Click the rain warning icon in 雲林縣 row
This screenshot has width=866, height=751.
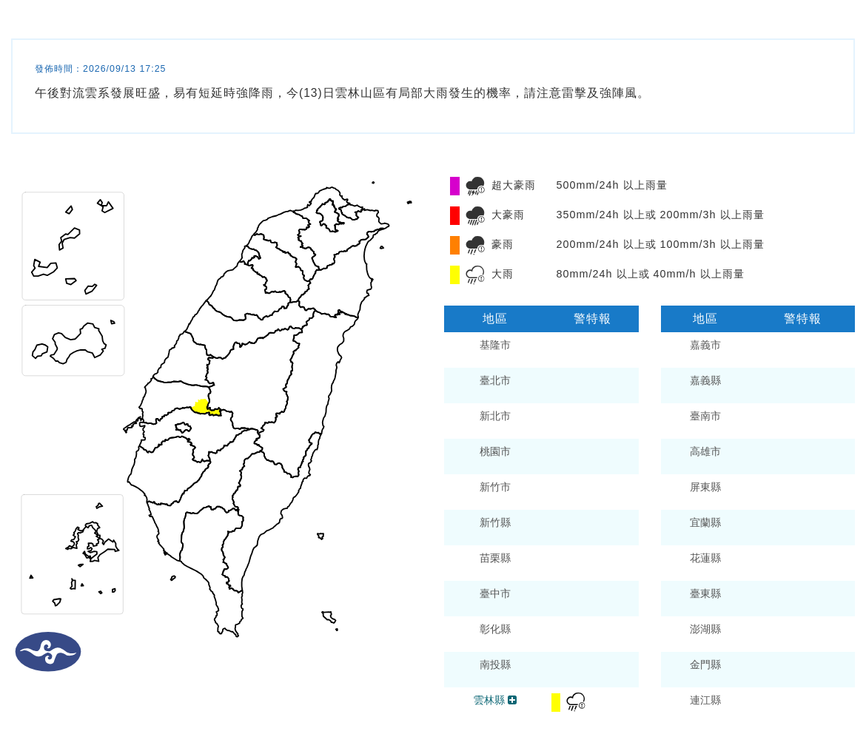tap(576, 702)
